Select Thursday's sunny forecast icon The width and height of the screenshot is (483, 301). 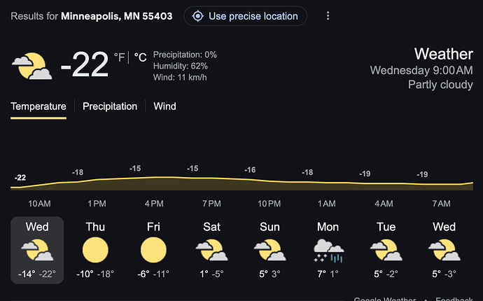[95, 250]
